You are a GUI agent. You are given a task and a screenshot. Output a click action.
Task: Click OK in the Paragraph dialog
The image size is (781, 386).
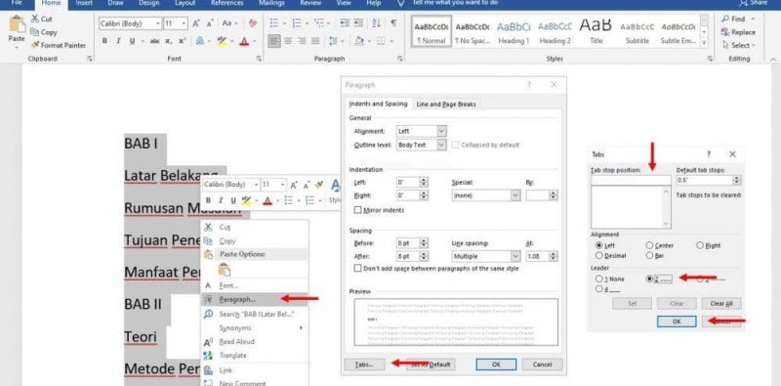pyautogui.click(x=496, y=365)
